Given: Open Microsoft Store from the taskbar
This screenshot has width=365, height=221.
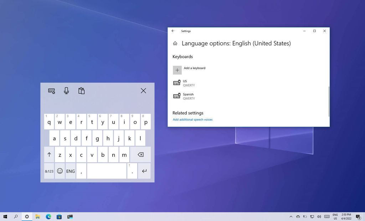Looking at the screenshot, I should [59, 216].
